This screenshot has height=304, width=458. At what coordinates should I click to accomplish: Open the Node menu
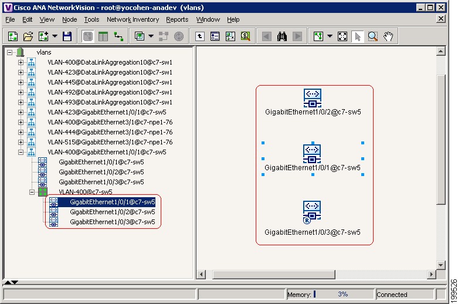point(70,19)
